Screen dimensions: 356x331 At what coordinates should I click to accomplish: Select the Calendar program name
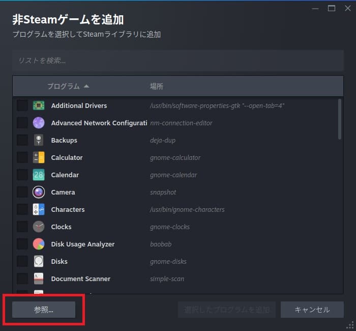(x=65, y=175)
